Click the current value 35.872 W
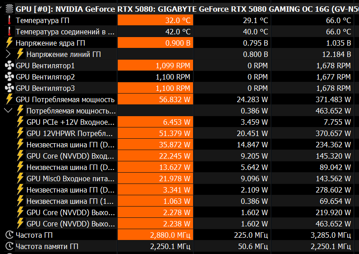The image size is (359, 254). [175, 145]
